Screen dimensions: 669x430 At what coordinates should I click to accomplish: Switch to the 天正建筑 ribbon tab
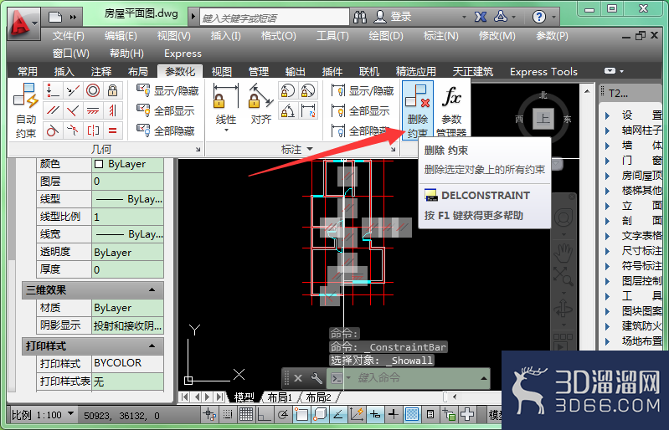(x=473, y=71)
